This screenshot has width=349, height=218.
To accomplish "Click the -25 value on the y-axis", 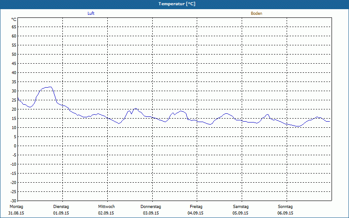I will 14,191.
